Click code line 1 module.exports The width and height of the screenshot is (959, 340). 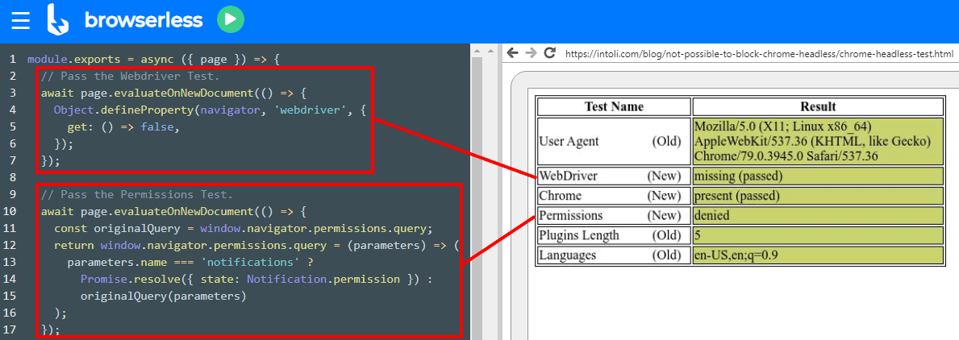point(153,60)
